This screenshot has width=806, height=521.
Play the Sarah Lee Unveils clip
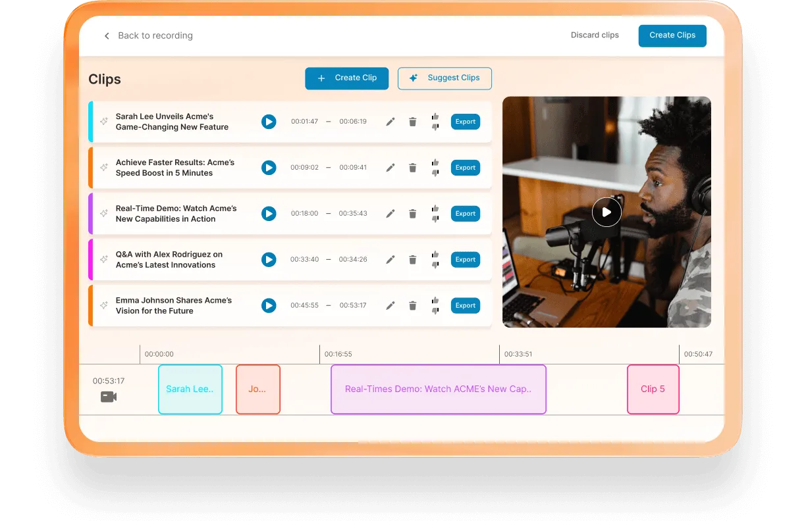(x=269, y=122)
